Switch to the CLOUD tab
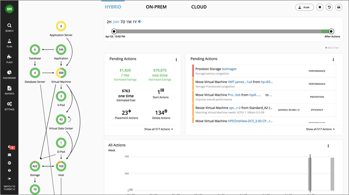 click(199, 7)
